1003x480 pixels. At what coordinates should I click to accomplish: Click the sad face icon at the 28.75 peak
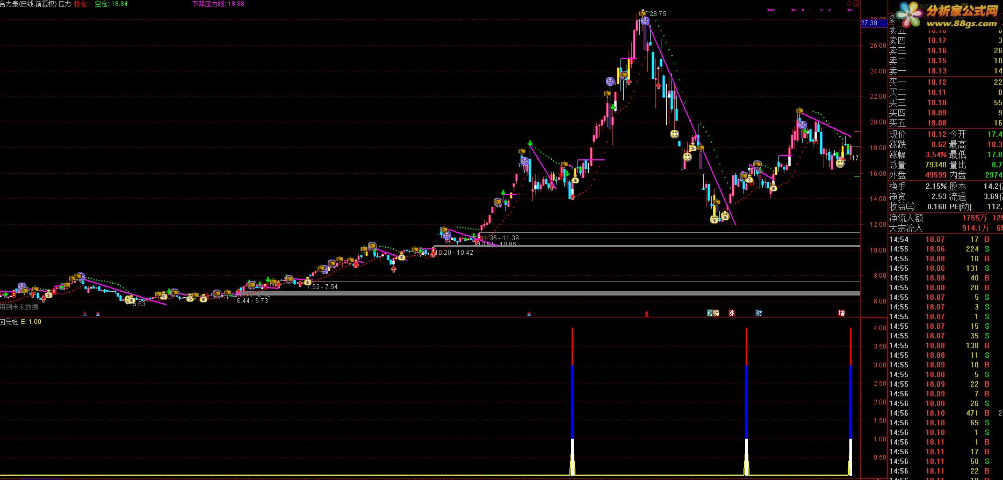(645, 21)
